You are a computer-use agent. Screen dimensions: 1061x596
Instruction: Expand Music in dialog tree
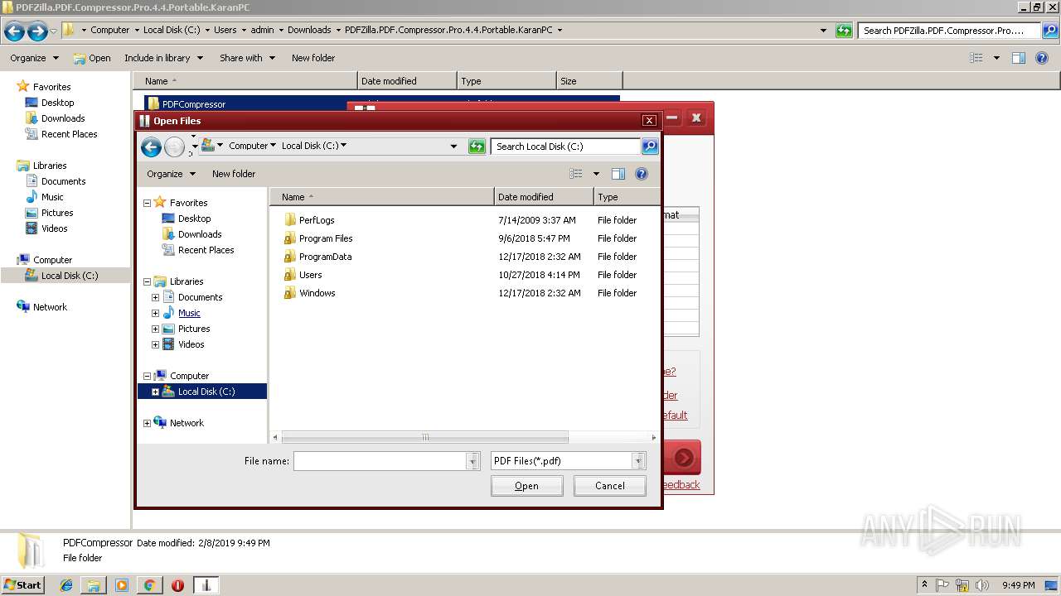pyautogui.click(x=155, y=313)
